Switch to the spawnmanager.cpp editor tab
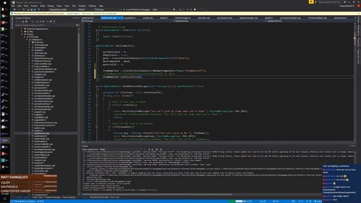 click(248, 18)
